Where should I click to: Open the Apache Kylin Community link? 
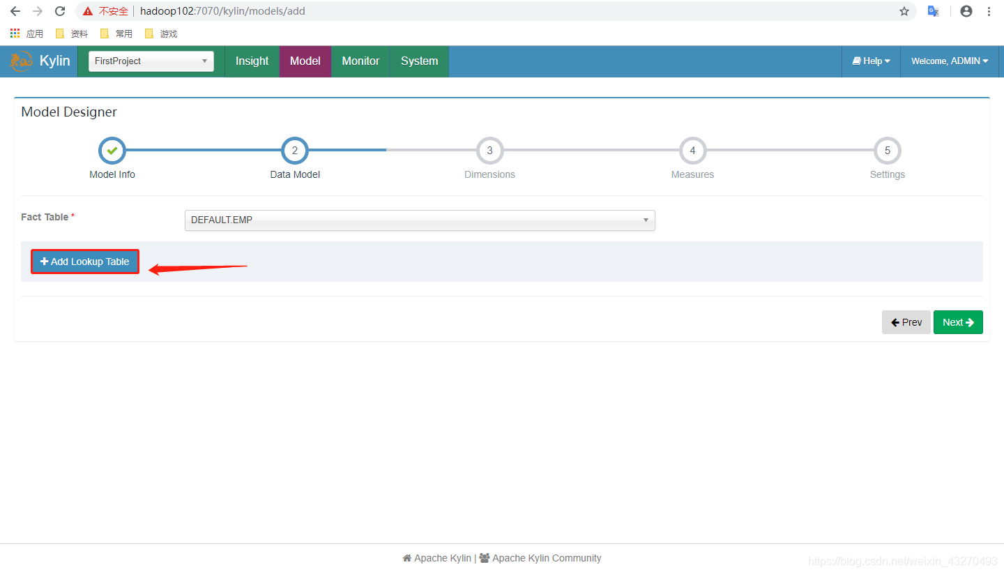[540, 558]
